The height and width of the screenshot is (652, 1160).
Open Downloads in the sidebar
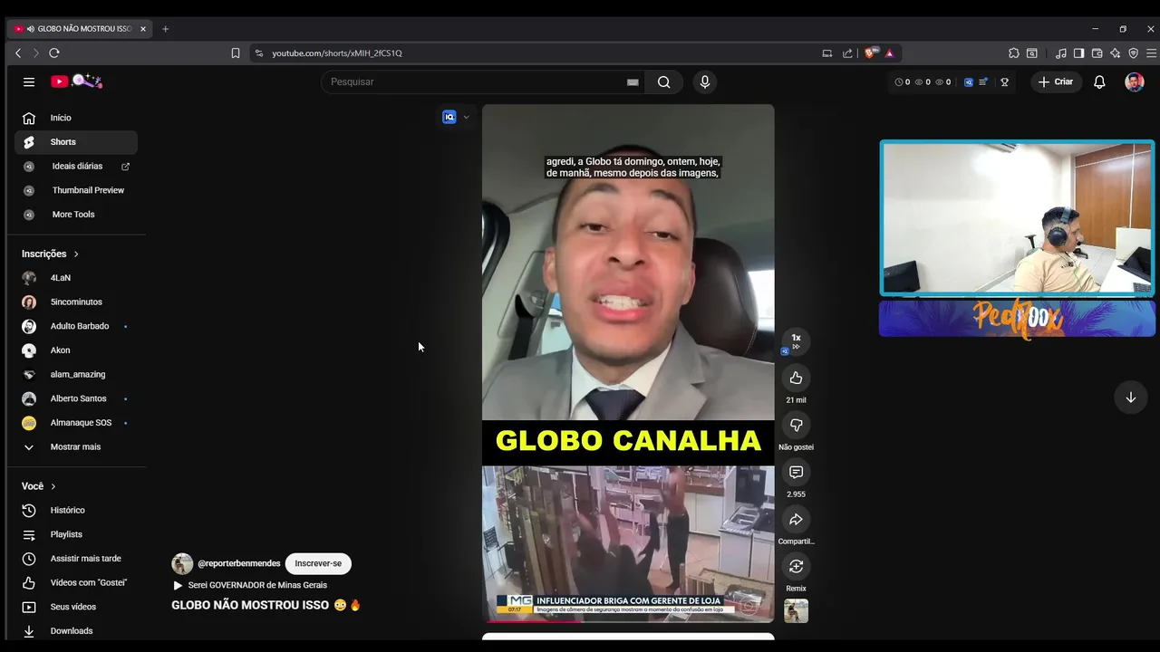click(x=76, y=631)
